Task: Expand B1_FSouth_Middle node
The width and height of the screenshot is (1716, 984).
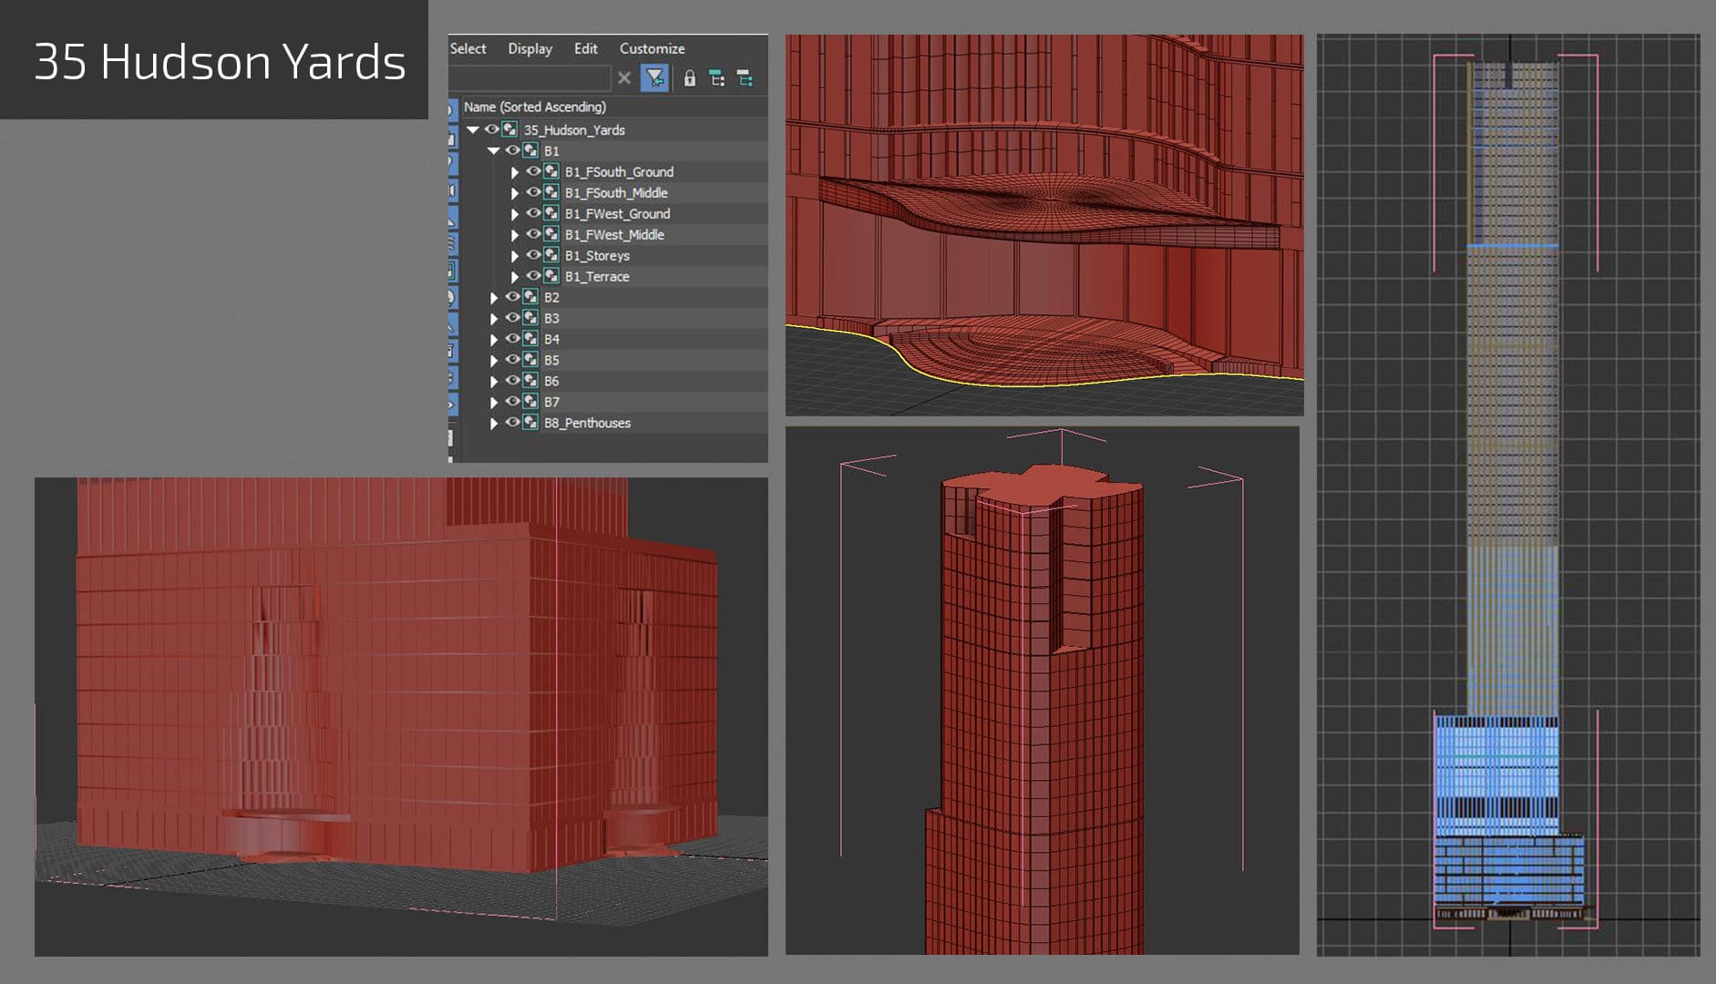Action: click(515, 193)
